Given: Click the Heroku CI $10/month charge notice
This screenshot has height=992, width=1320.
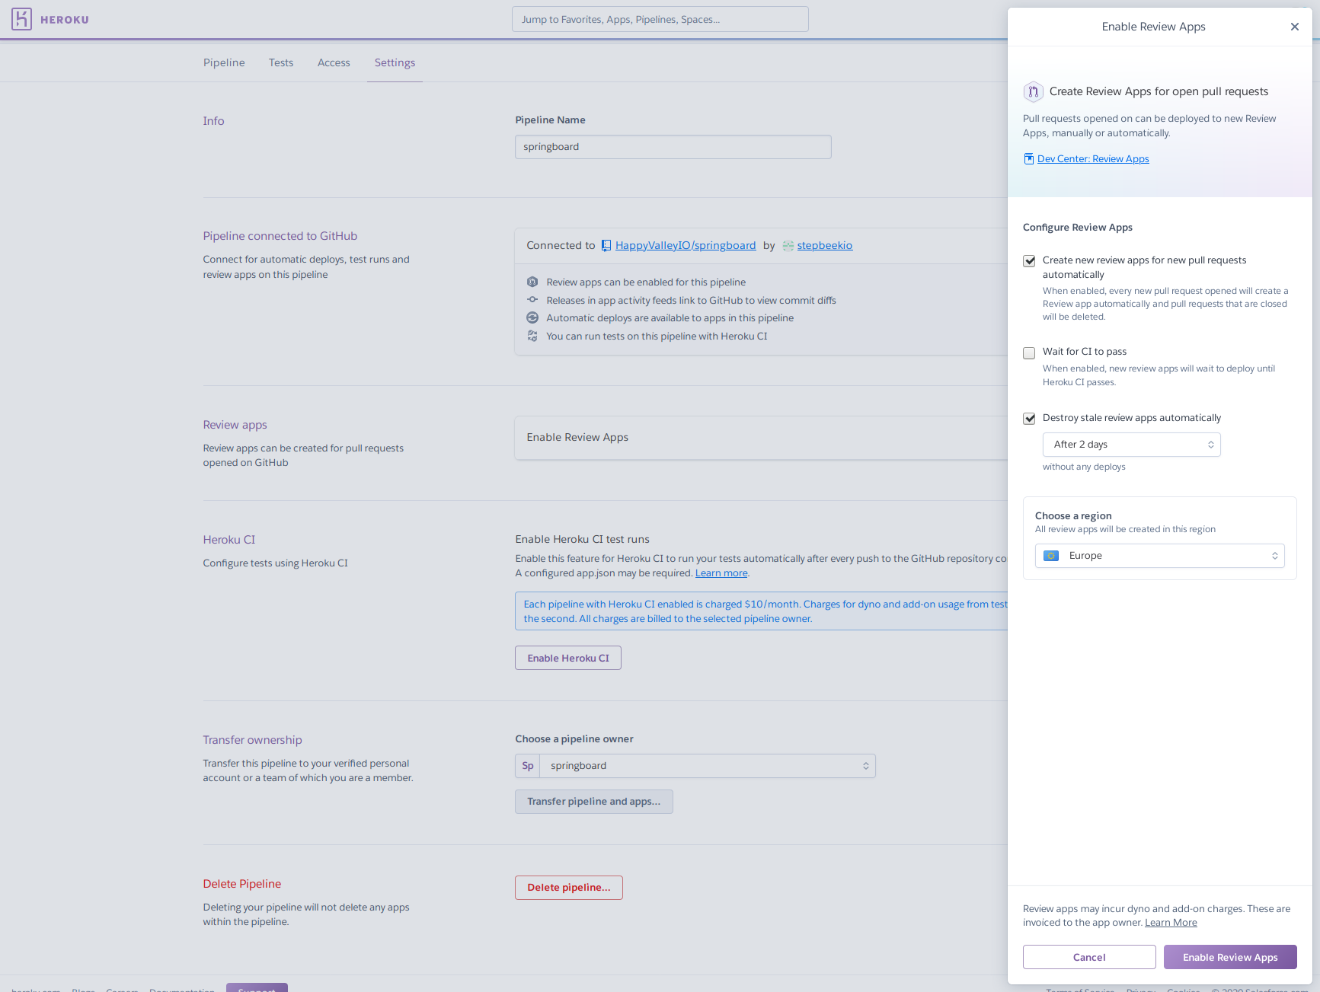Looking at the screenshot, I should point(762,611).
